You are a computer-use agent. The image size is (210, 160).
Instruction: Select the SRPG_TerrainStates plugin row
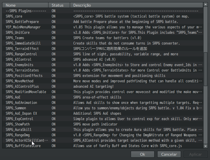(103, 70)
